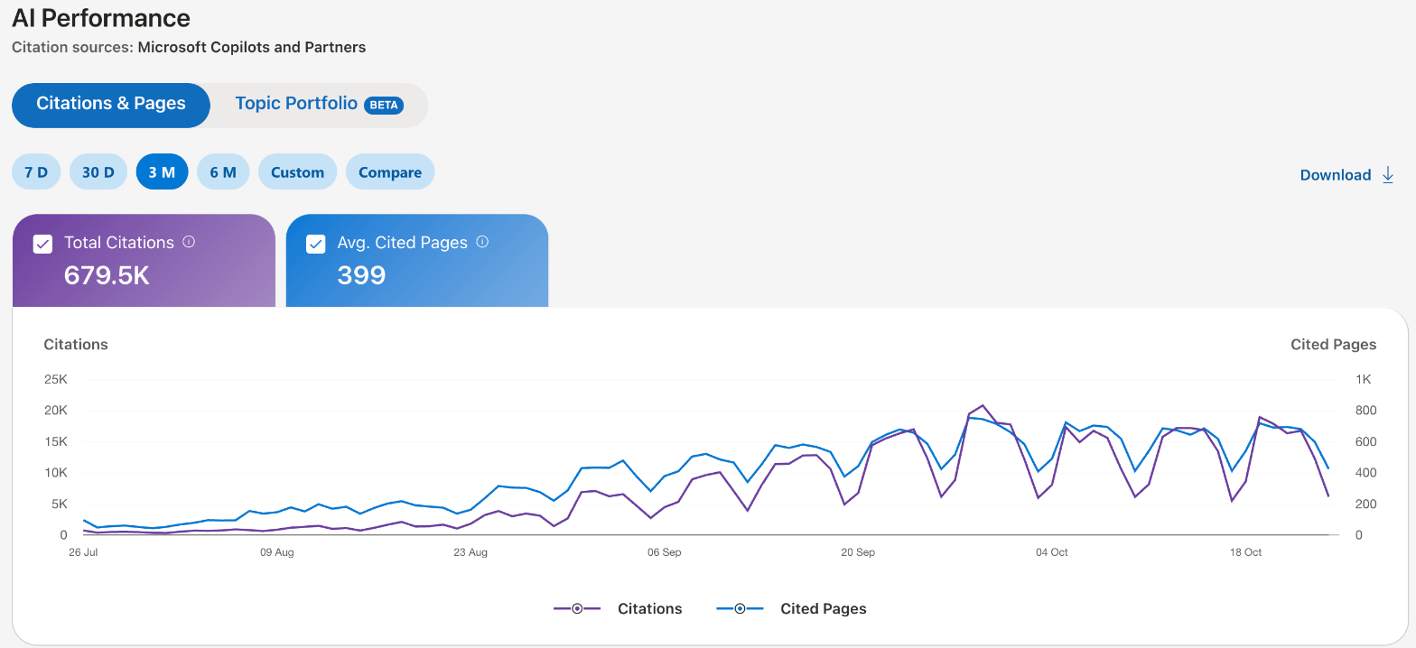Click the 04 Oct date label

[1052, 552]
